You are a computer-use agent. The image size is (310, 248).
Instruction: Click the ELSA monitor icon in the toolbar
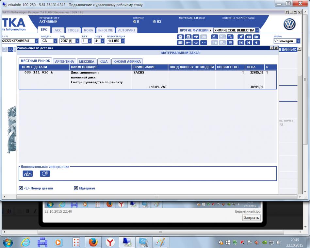[x=215, y=37]
